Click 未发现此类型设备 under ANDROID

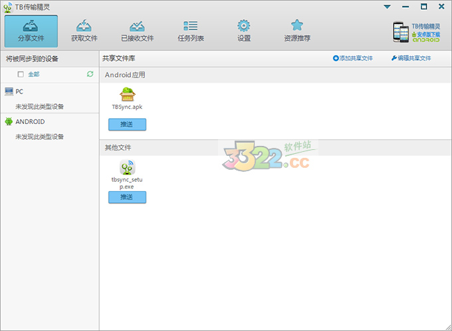click(x=39, y=137)
